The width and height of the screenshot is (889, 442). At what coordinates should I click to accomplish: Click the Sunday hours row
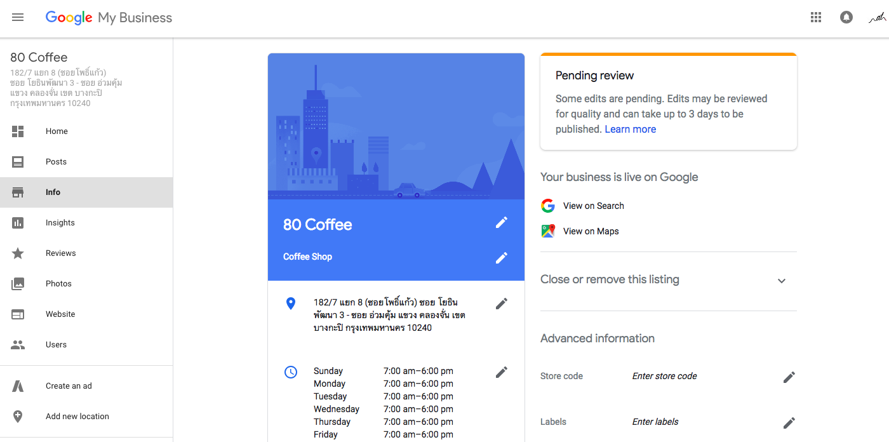384,371
